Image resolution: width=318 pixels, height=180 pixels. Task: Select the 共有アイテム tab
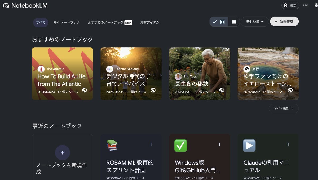point(150,23)
